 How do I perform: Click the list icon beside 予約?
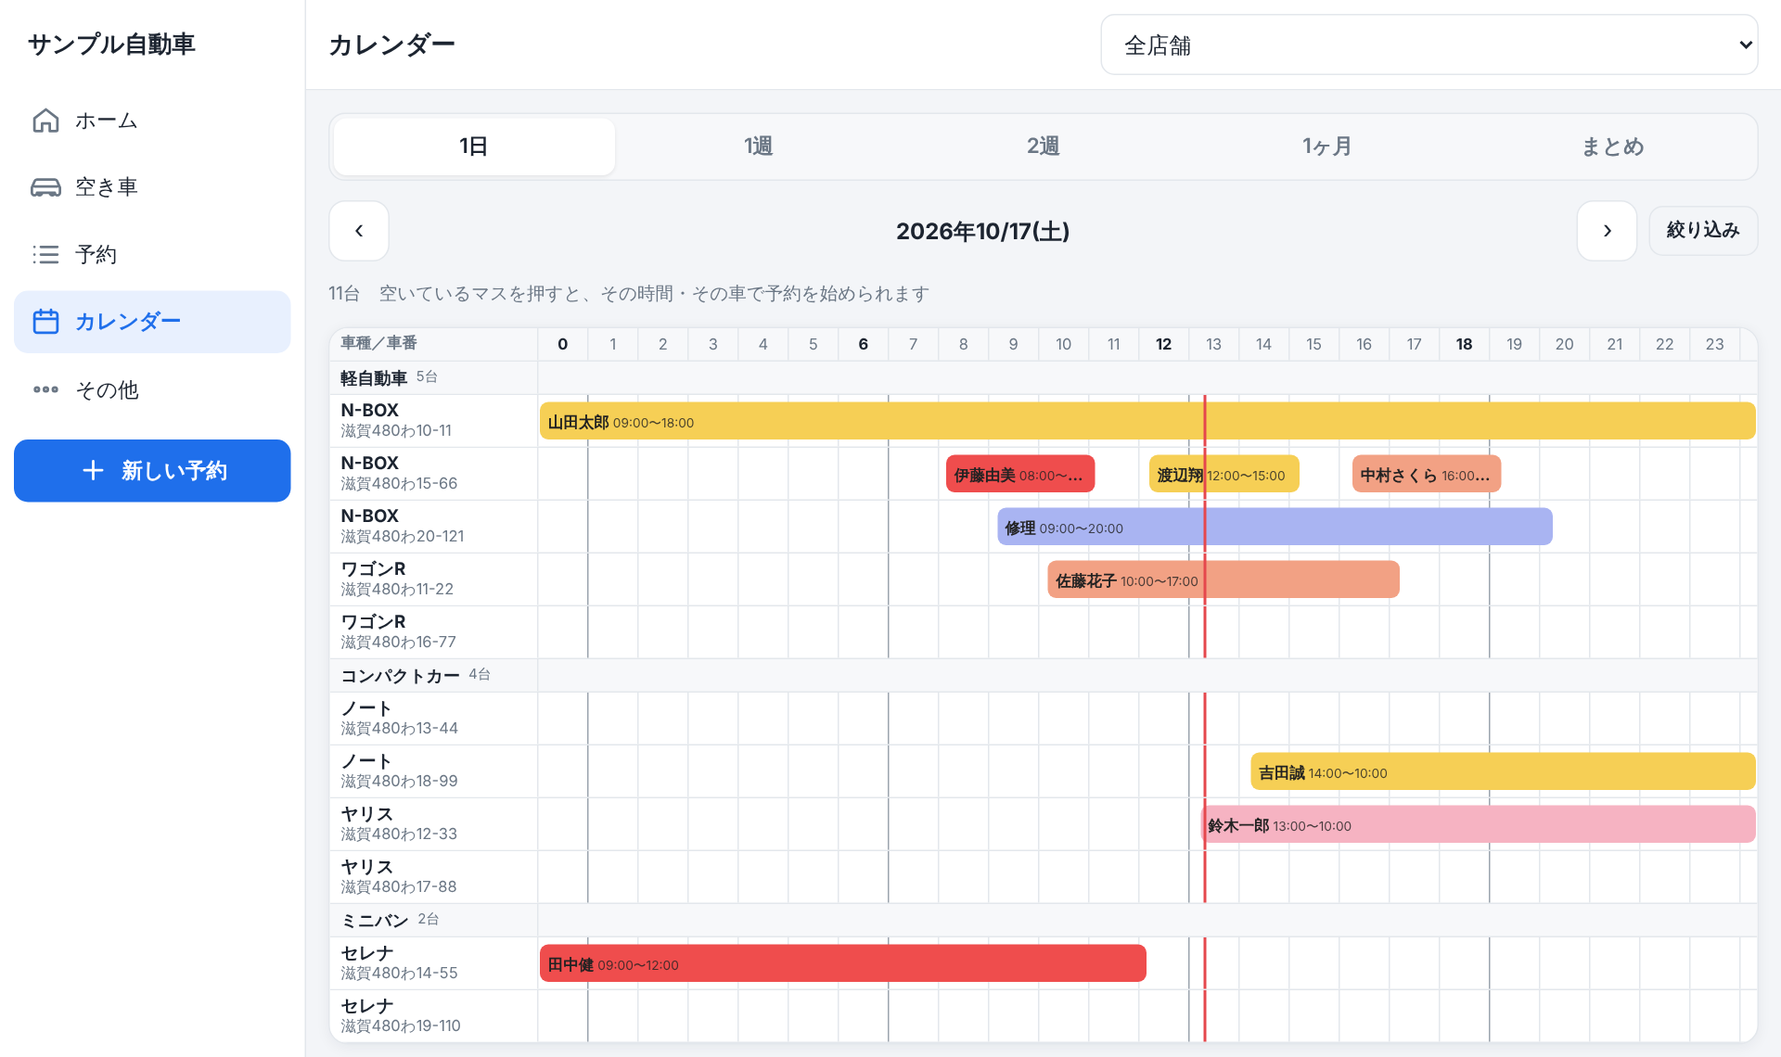point(45,254)
